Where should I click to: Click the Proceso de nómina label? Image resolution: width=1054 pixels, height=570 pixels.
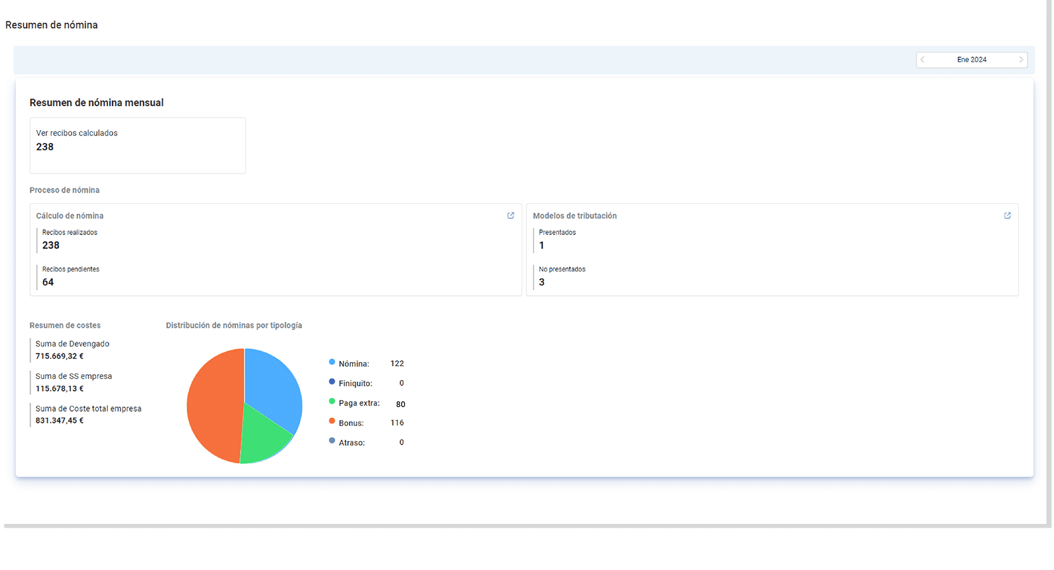pyautogui.click(x=65, y=190)
